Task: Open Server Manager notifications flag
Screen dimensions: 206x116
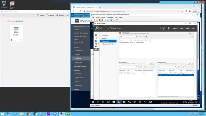Action: tap(169, 28)
